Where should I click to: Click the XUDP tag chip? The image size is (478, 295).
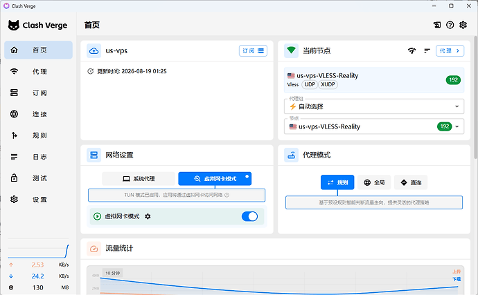click(328, 84)
